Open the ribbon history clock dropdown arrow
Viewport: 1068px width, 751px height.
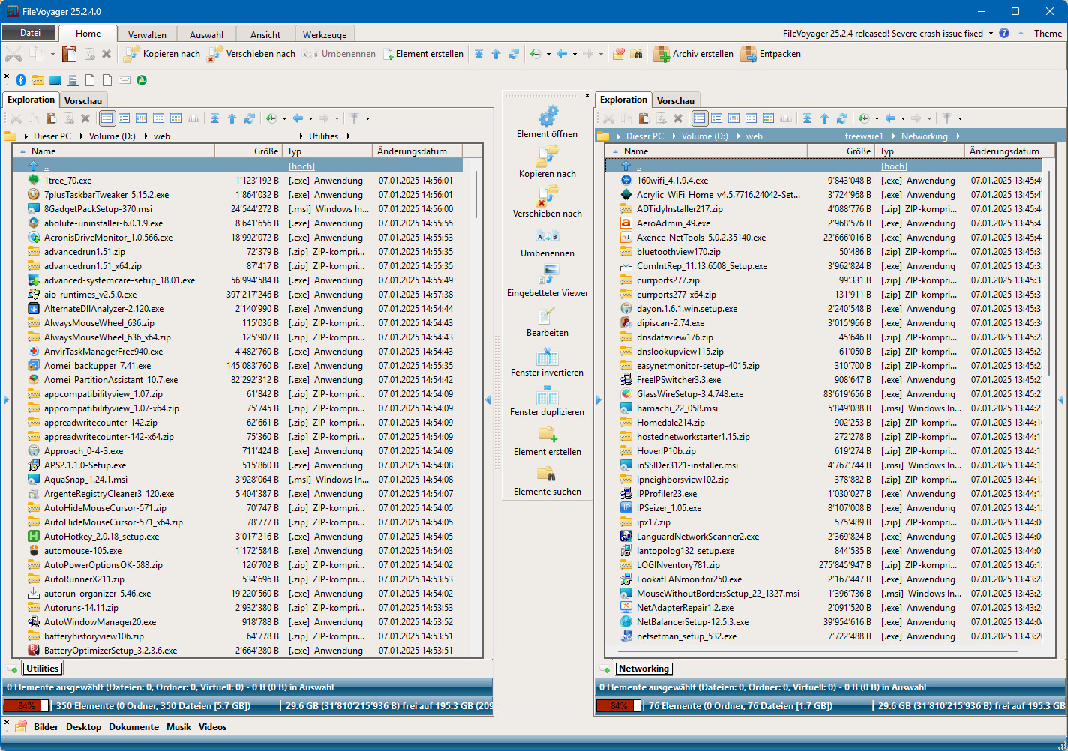pos(548,54)
